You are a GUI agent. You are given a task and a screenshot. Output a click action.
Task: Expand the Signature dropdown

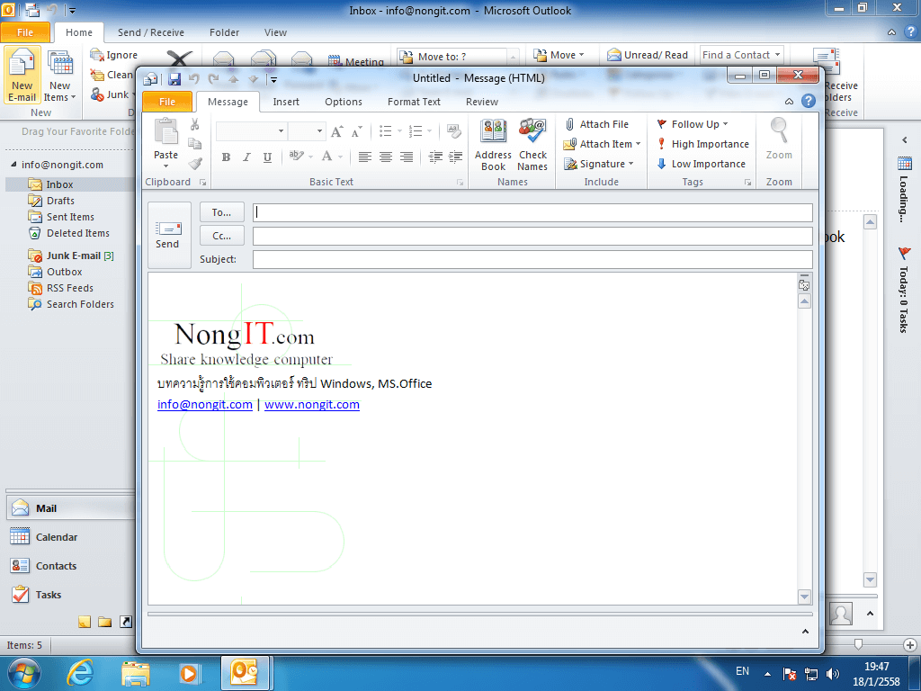click(630, 164)
